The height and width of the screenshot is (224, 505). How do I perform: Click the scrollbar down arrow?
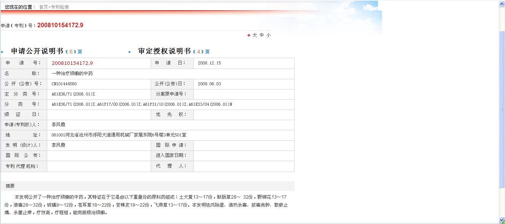point(502,220)
